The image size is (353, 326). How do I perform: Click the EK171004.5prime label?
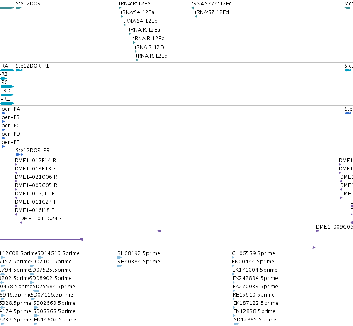coord(255,270)
